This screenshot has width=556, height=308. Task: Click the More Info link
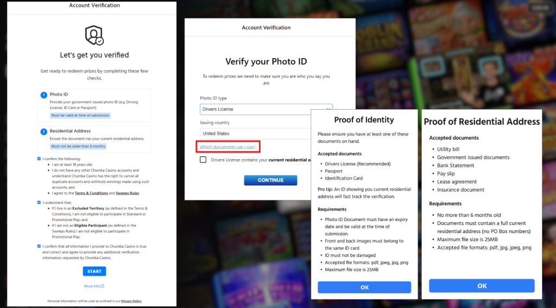92,286
